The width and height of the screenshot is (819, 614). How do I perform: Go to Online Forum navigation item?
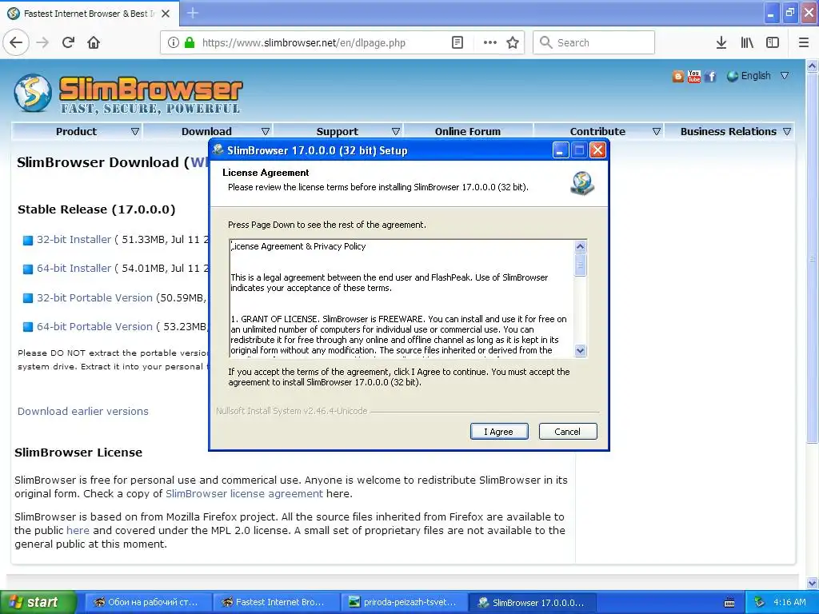pyautogui.click(x=467, y=132)
